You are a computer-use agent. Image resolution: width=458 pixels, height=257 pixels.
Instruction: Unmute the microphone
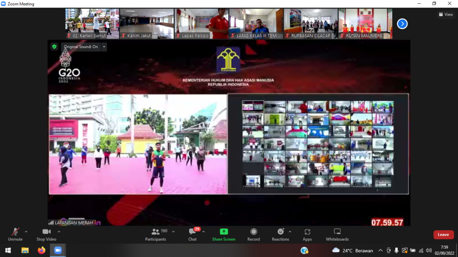[x=15, y=234]
